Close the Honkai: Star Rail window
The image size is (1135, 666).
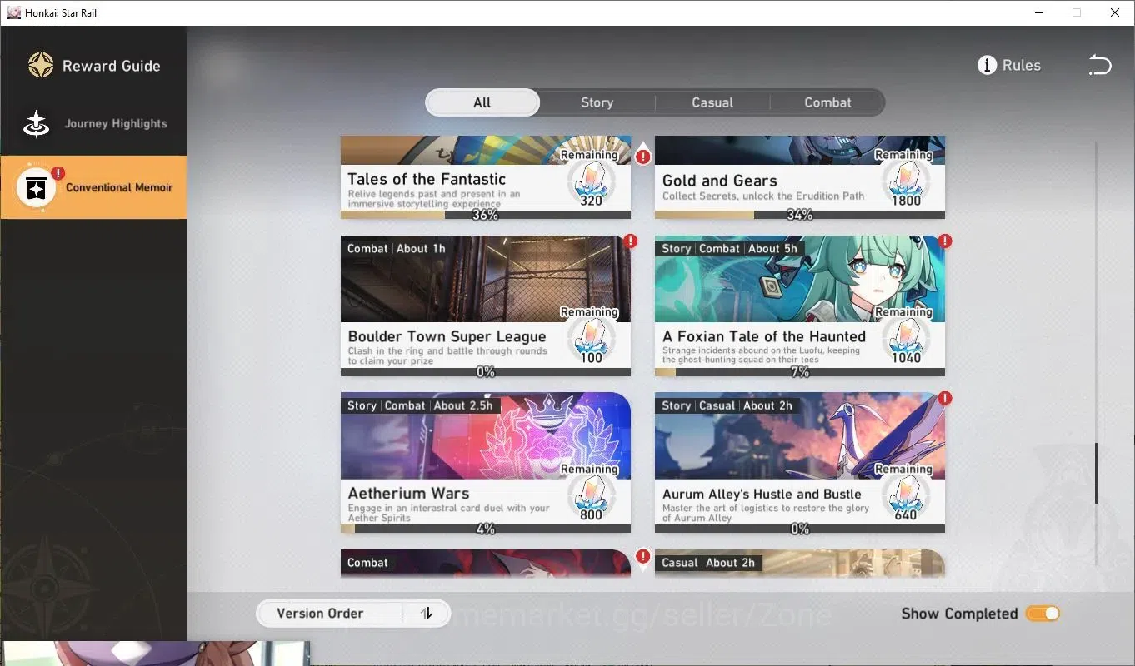(1115, 12)
